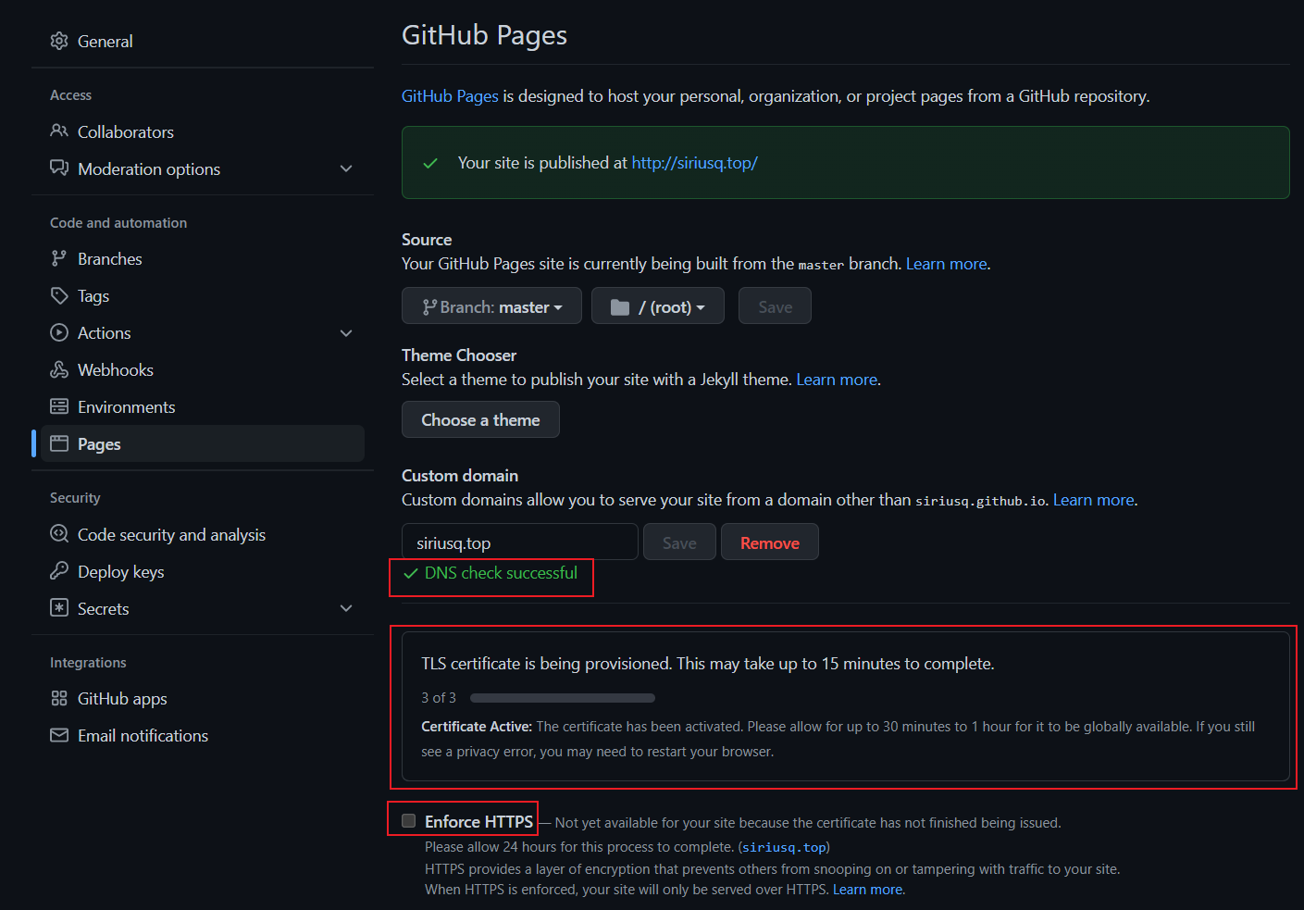The width and height of the screenshot is (1304, 910).
Task: Click the green published checkmark icon
Action: 430,163
